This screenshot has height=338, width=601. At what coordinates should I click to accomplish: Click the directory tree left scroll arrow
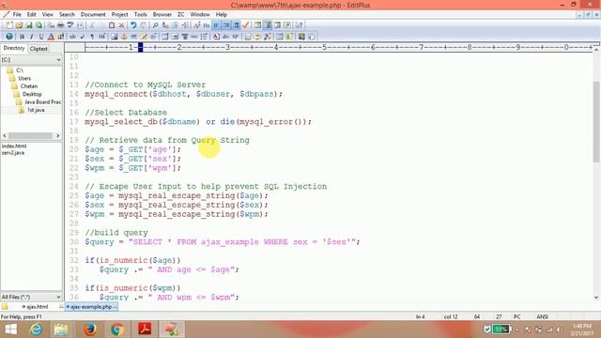(5, 135)
